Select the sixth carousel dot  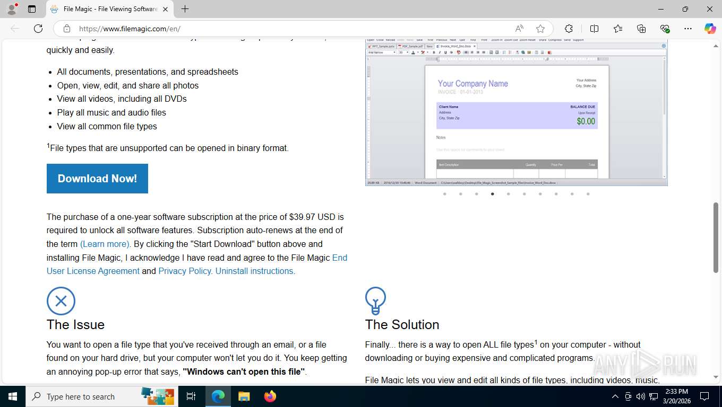pos(525,194)
